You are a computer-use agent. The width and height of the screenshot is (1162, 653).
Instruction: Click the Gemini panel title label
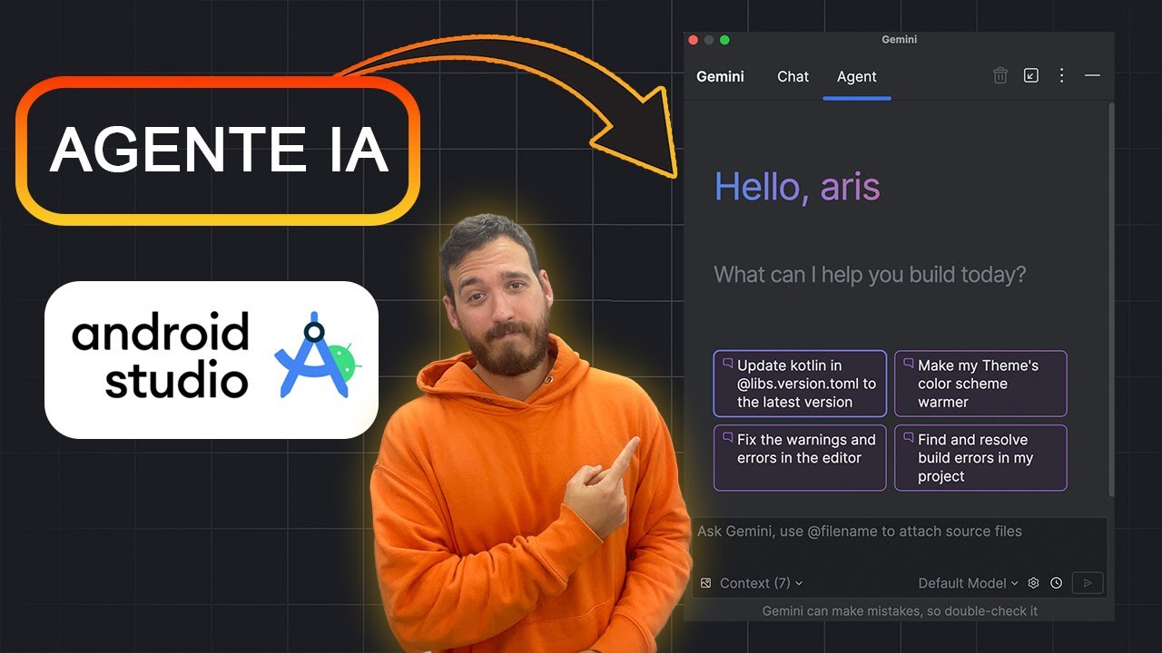point(720,77)
